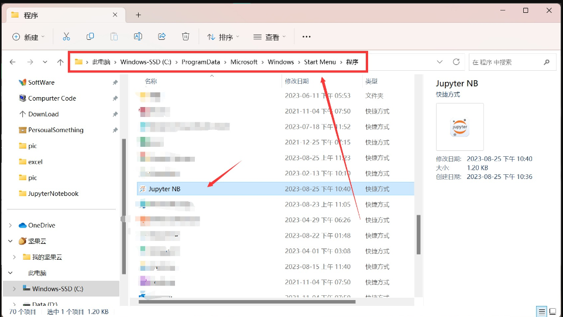Click the Copy icon in the toolbar
This screenshot has width=563, height=317.
(90, 37)
